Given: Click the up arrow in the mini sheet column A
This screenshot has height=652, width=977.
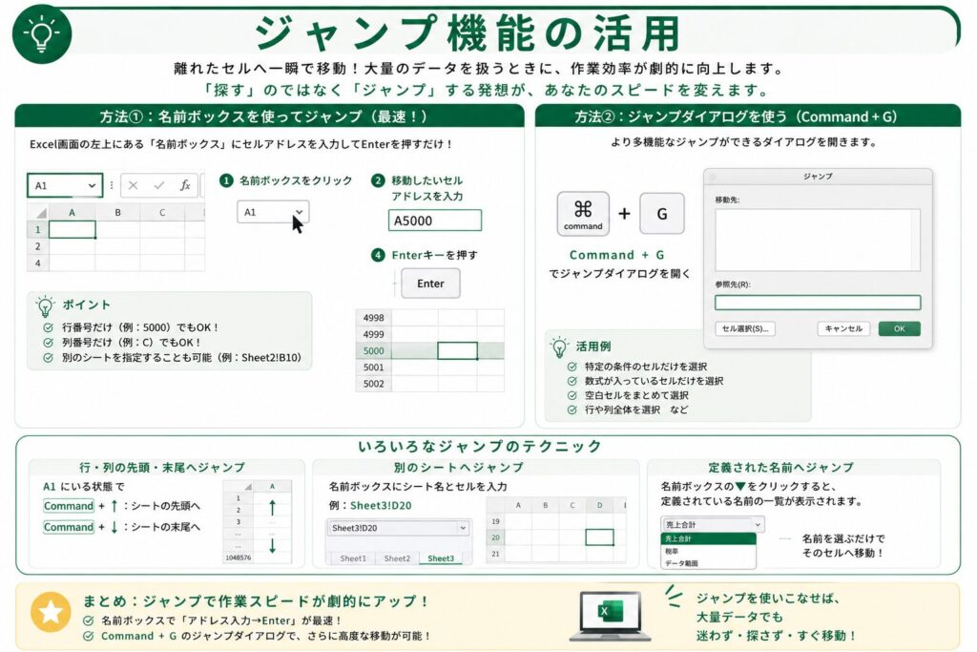Looking at the screenshot, I should tap(272, 508).
